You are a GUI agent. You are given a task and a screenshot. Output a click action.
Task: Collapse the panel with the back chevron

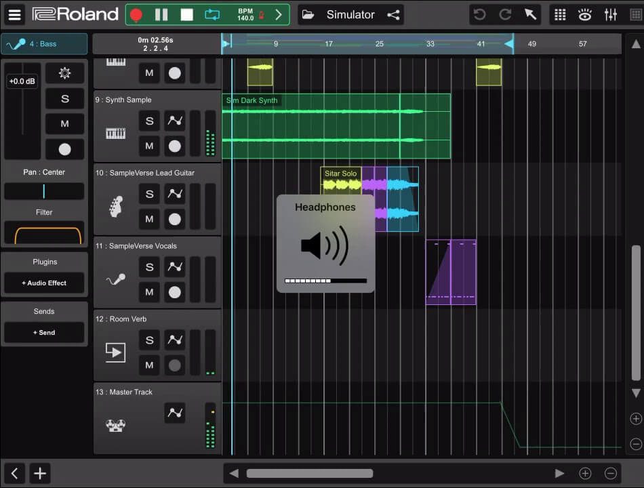[x=14, y=473]
